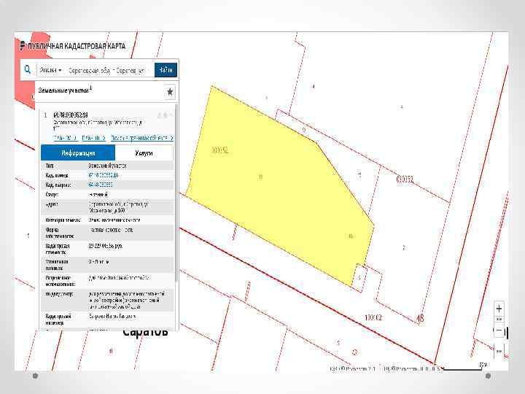
Task: Click the Адрес row value
Action: coord(118,207)
